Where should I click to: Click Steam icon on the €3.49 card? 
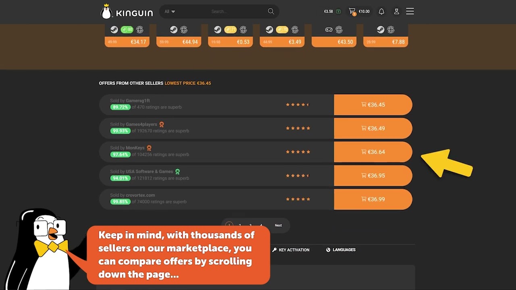pyautogui.click(x=269, y=29)
